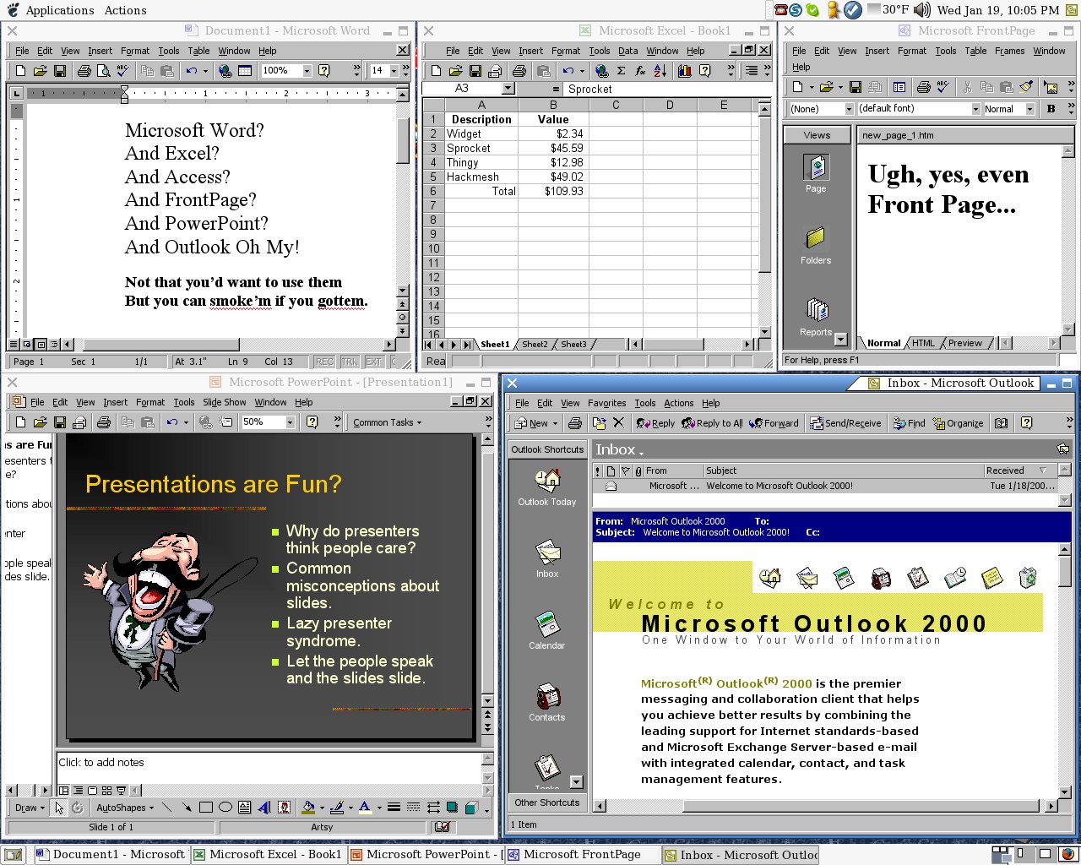Open Data menu in Excel
The width and height of the screenshot is (1081, 865).
[627, 51]
